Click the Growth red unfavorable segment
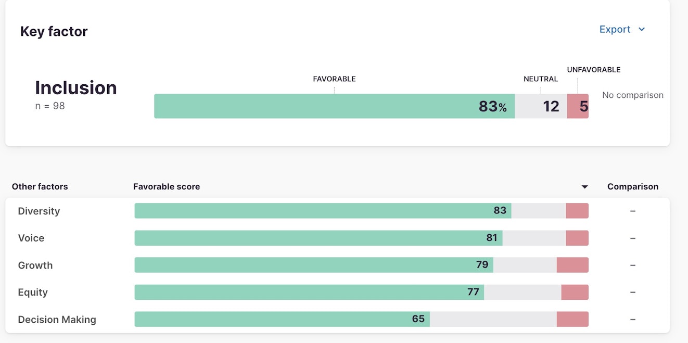Image resolution: width=688 pixels, height=343 pixels. coord(572,265)
